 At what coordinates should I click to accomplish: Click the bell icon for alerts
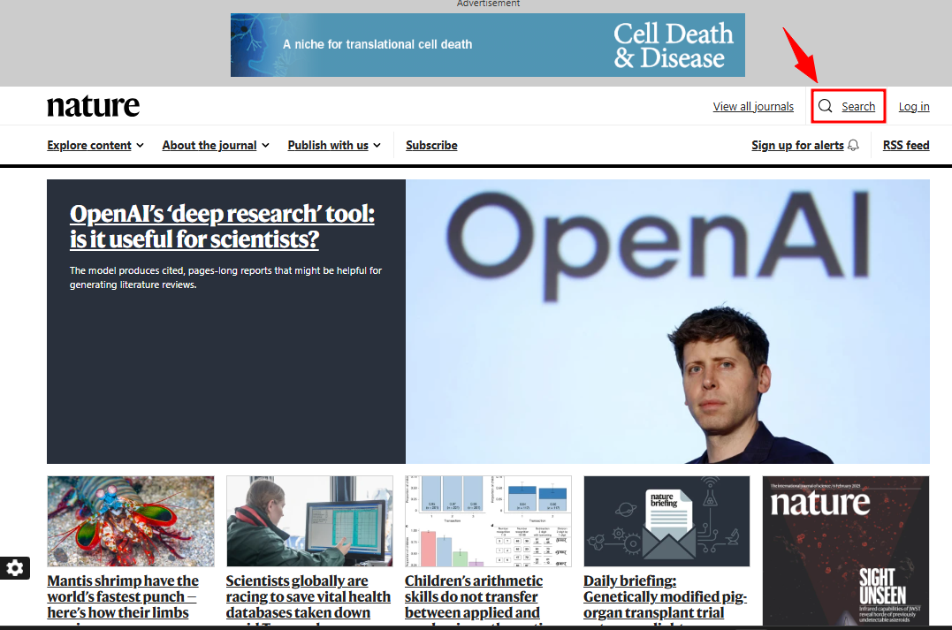click(x=853, y=145)
